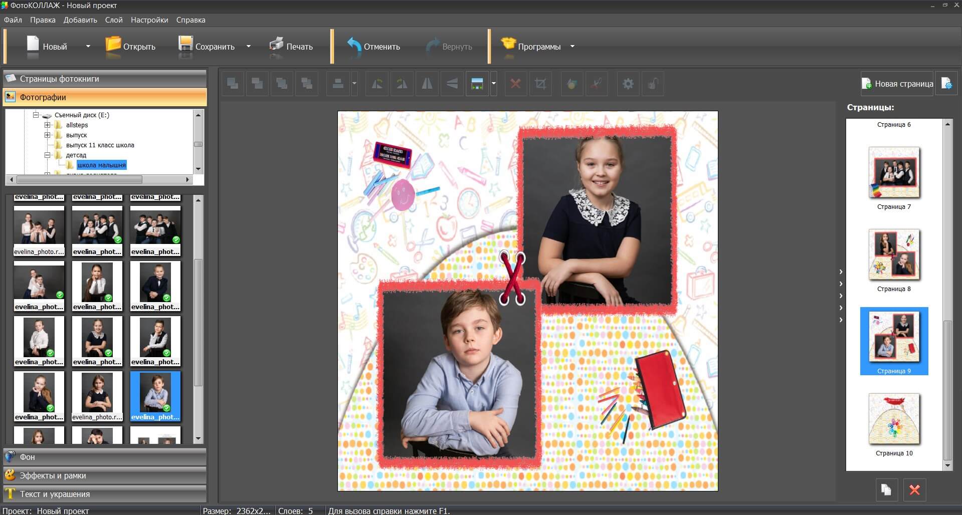Click the first layer-order toolbar icon
This screenshot has width=962, height=515.
pos(233,84)
